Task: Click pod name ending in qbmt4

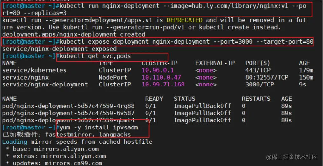Action: (68, 120)
